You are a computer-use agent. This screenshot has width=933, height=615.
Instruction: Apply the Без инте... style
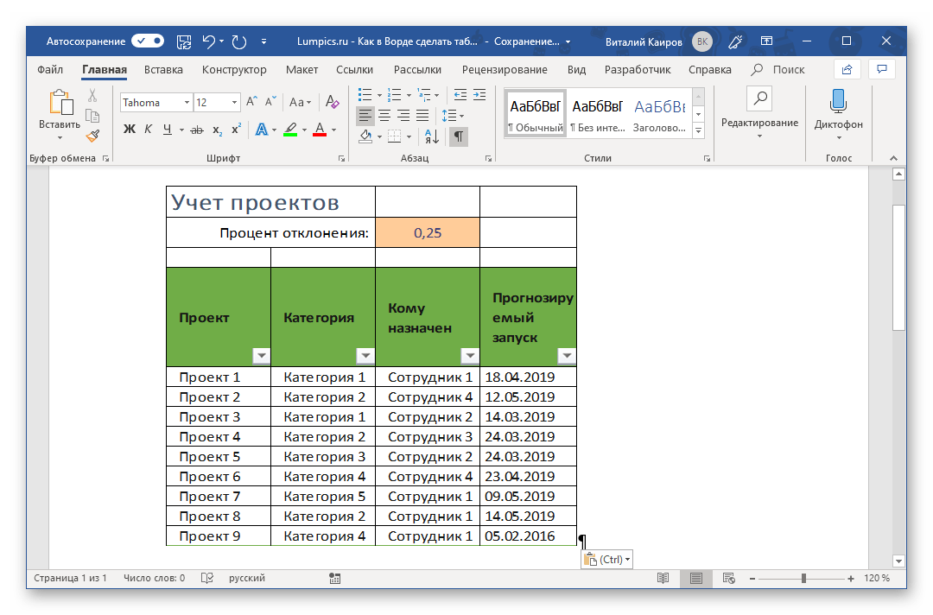point(598,114)
